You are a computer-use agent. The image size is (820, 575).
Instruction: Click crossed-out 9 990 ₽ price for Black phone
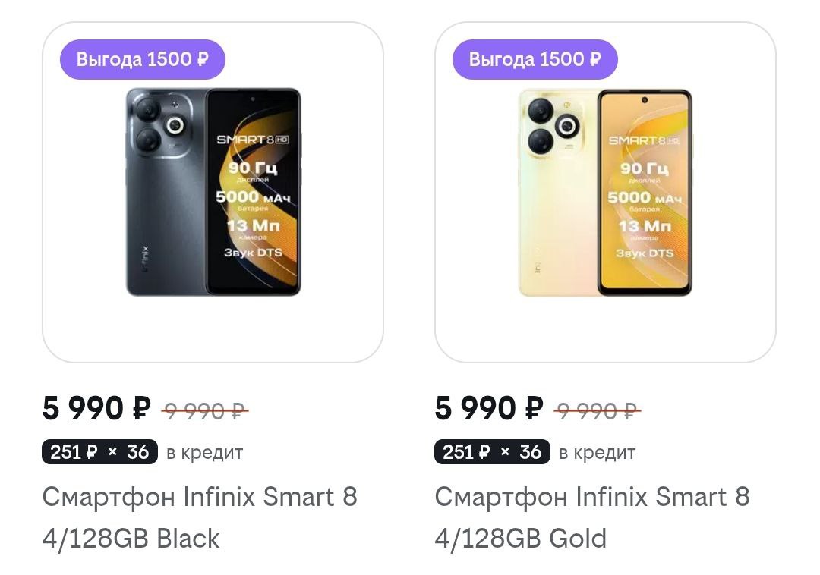(205, 411)
